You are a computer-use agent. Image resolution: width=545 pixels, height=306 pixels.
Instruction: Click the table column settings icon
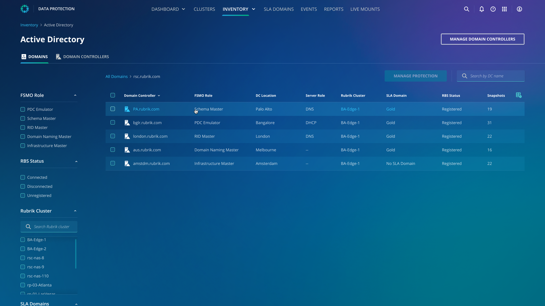[x=519, y=95]
